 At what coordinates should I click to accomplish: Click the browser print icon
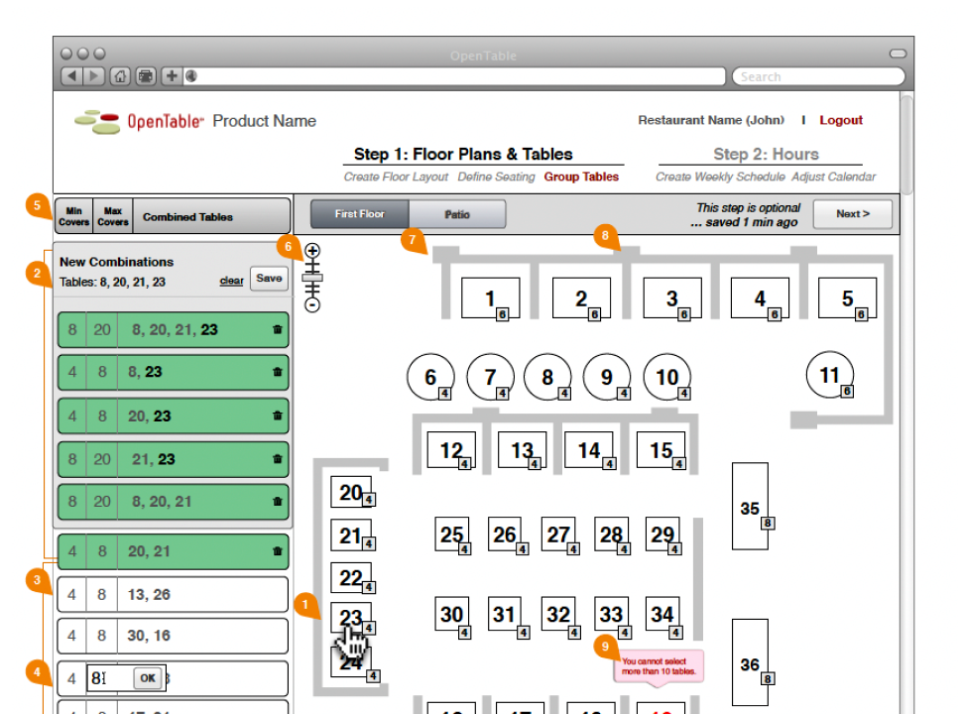pos(145,76)
